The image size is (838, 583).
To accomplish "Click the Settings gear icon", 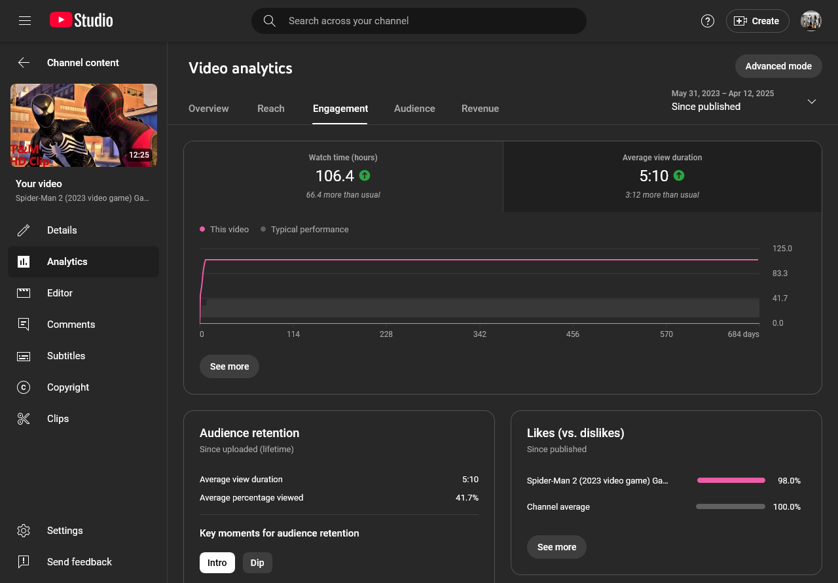I will click(24, 531).
